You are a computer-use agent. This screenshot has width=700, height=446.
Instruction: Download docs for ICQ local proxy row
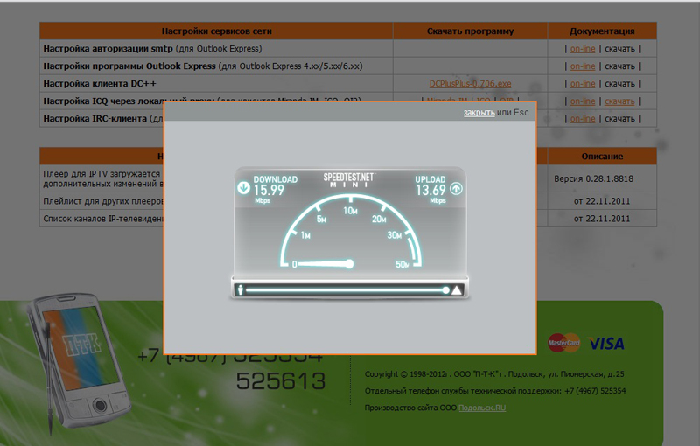click(619, 101)
